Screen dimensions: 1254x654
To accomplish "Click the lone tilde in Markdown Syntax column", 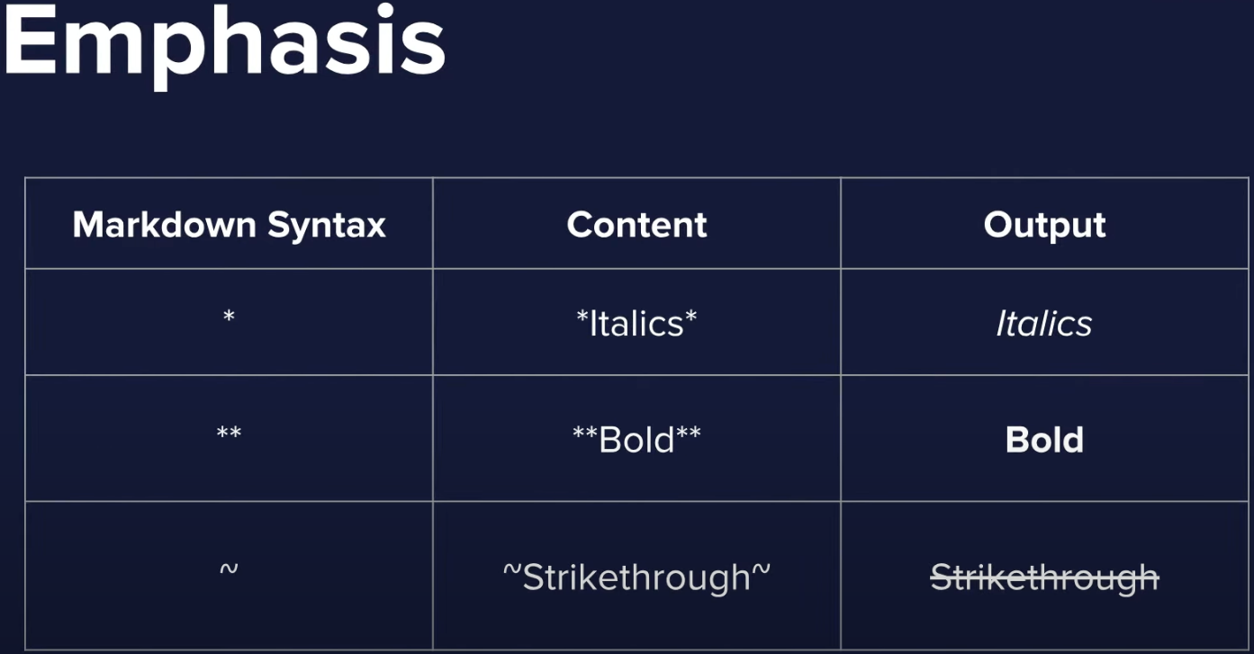I will [x=229, y=569].
